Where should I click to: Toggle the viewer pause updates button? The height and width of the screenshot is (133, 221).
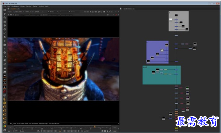tap(104, 12)
